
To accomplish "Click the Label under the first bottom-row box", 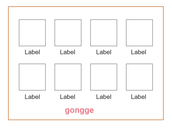I will coord(32,97).
